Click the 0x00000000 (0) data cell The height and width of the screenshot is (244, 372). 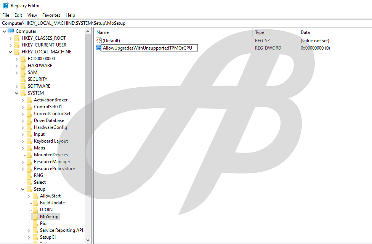[x=315, y=48]
